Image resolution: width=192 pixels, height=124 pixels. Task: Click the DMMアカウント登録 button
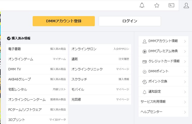coord(64,21)
